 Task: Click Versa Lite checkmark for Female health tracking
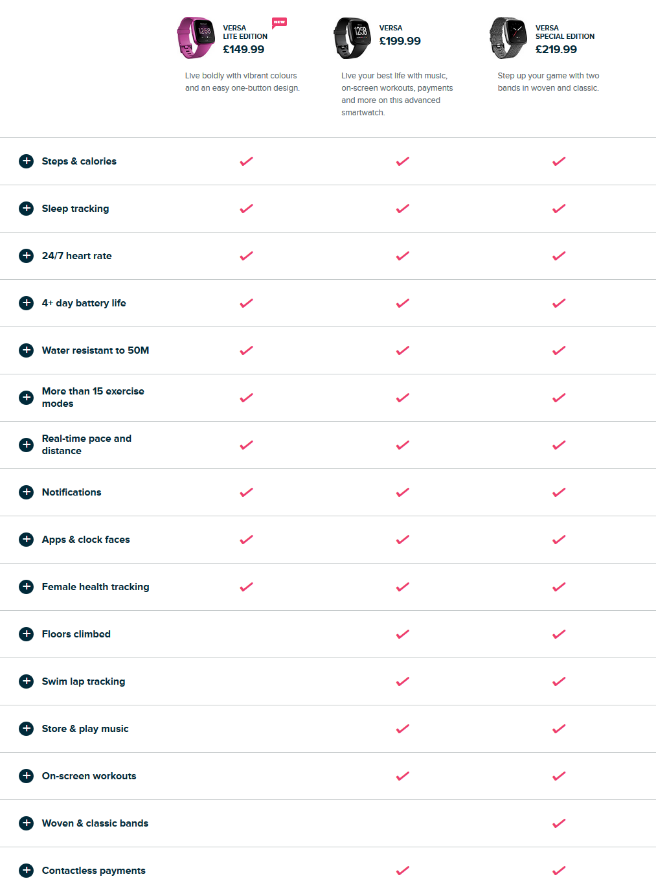[246, 587]
